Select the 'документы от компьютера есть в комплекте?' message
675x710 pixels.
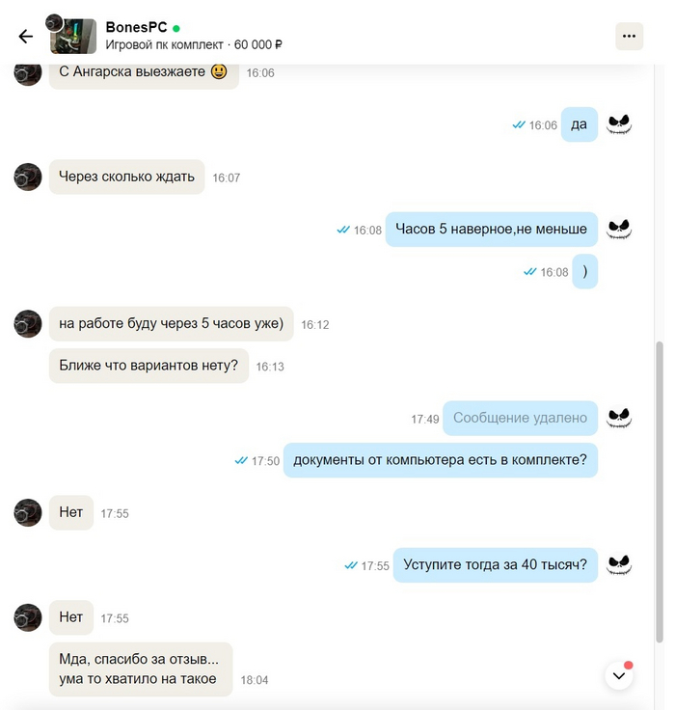441,460
